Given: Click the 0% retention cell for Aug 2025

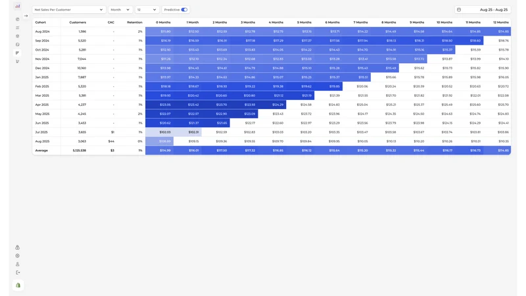Looking at the screenshot, I should (140, 141).
